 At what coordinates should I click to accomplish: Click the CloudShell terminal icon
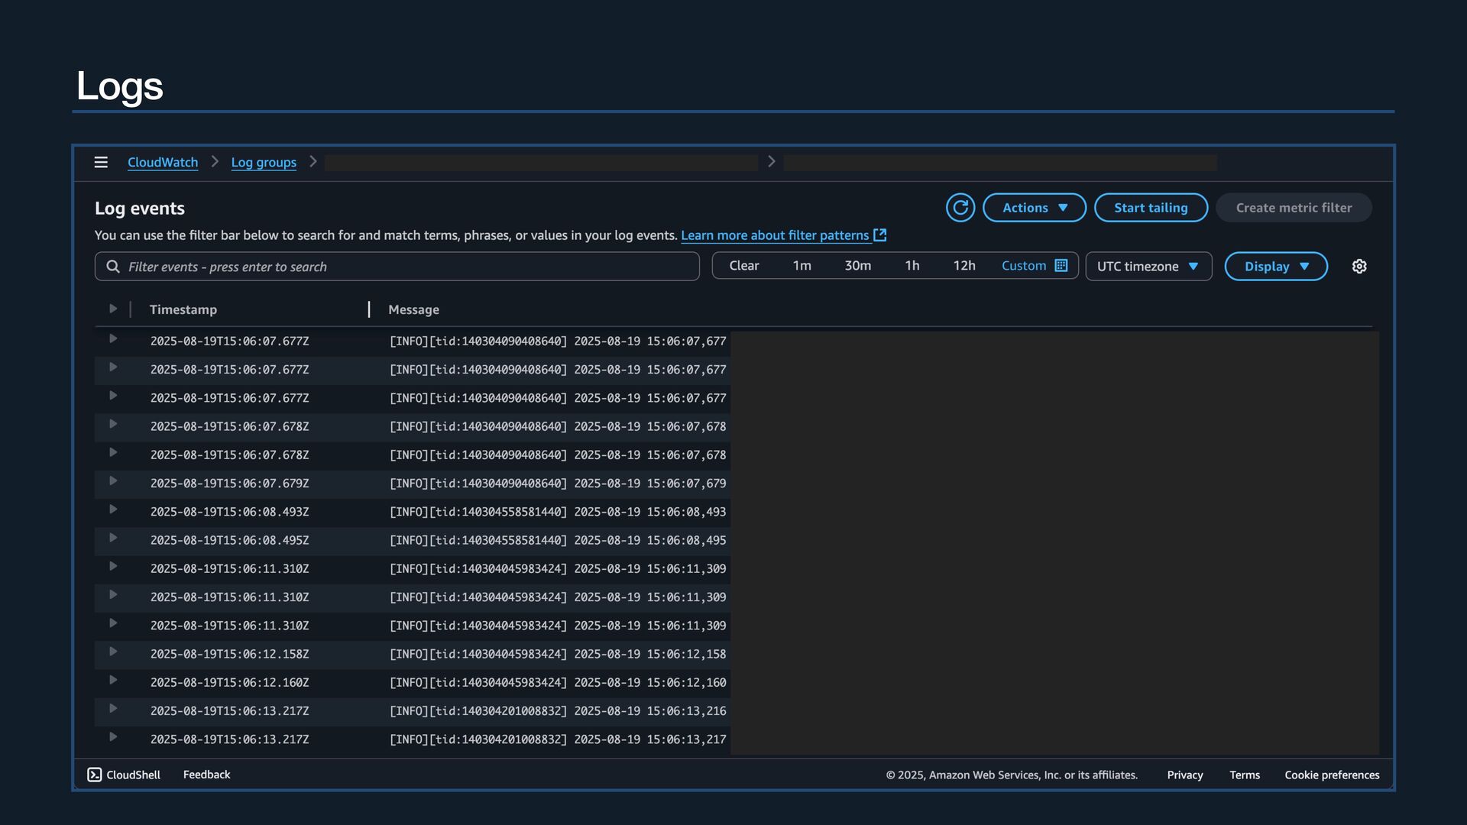point(95,775)
